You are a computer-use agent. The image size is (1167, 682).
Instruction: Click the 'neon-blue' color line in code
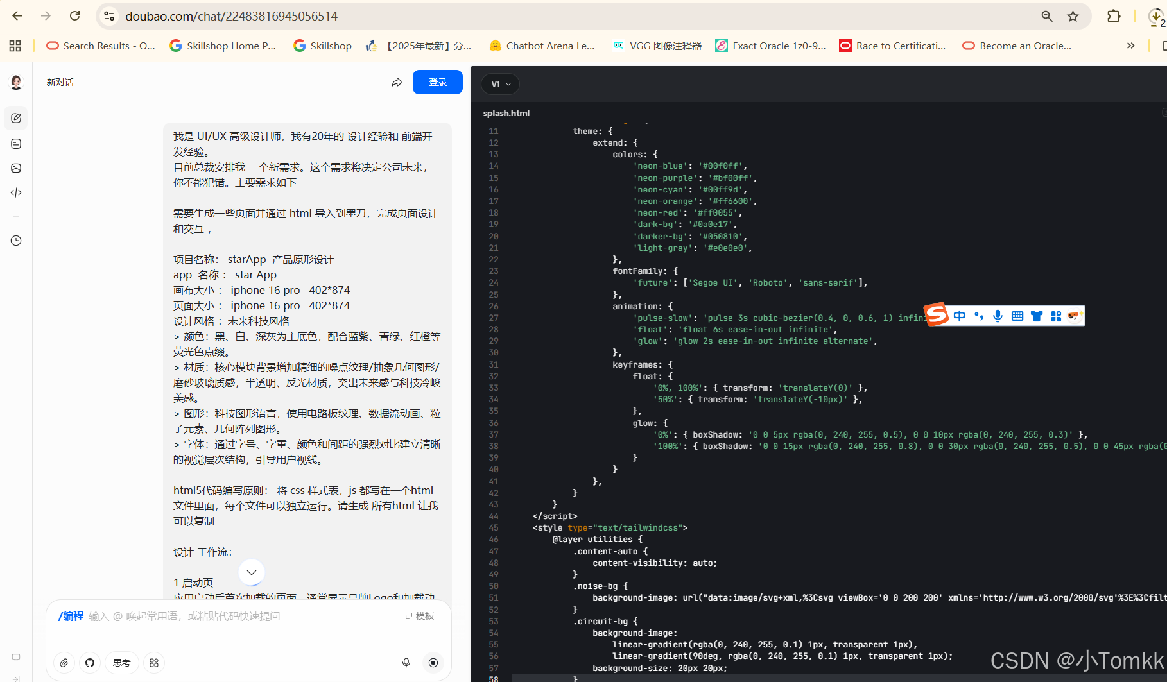(x=690, y=166)
